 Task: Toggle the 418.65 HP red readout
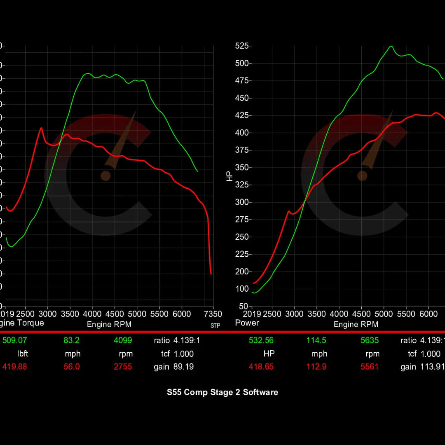262,367
